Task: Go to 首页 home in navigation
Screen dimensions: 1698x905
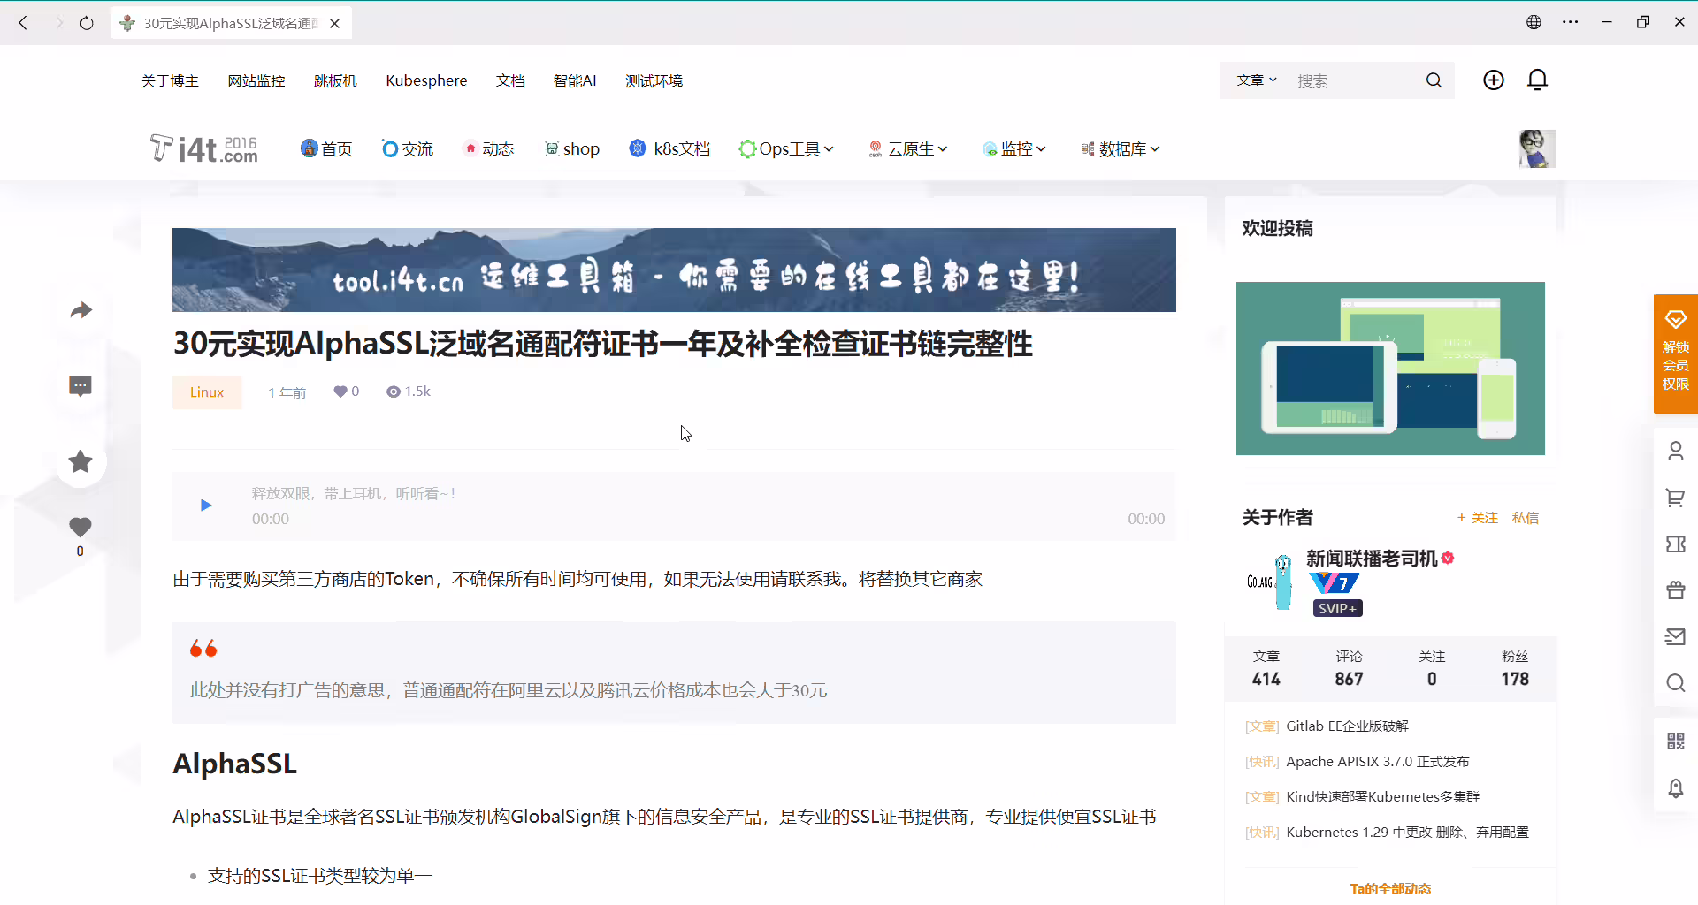Action: [x=326, y=148]
